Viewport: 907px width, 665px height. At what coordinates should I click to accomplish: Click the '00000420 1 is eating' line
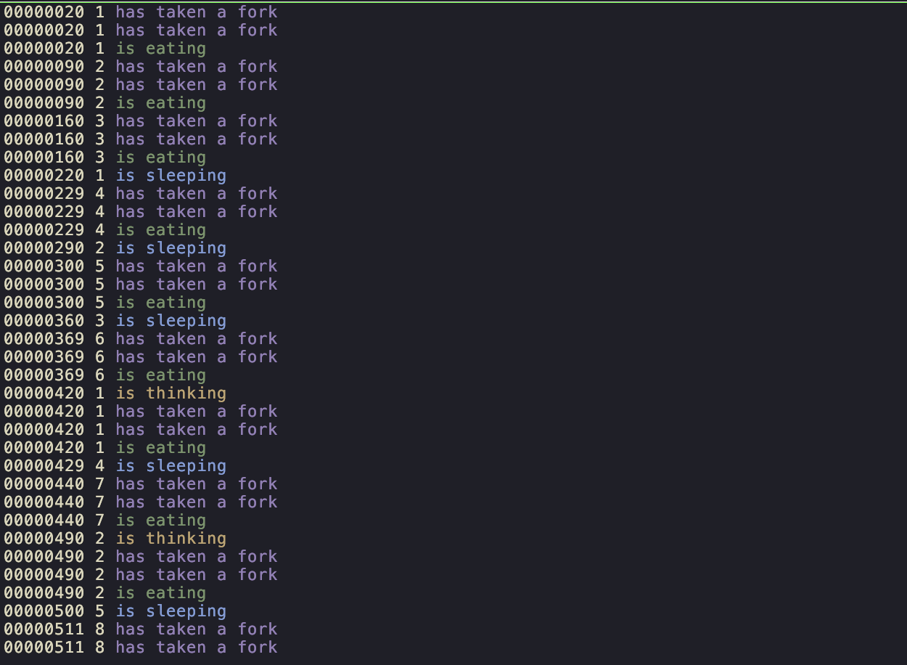coord(105,448)
